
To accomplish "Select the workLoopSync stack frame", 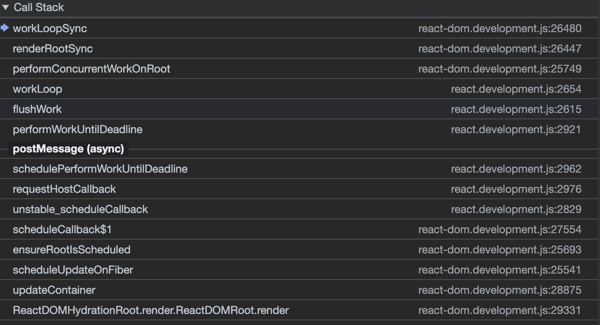I will [x=50, y=28].
